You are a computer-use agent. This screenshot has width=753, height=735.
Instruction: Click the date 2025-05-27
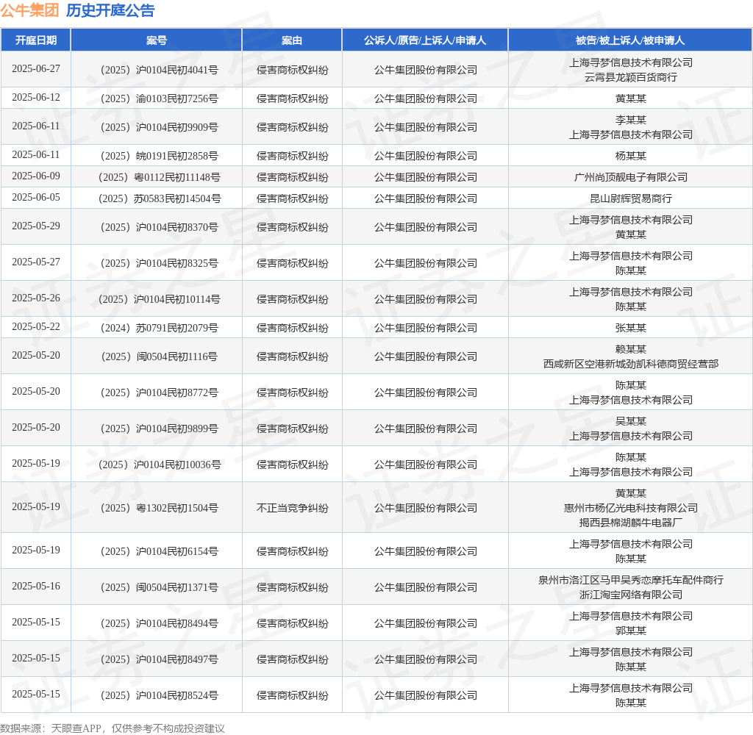pos(36,262)
